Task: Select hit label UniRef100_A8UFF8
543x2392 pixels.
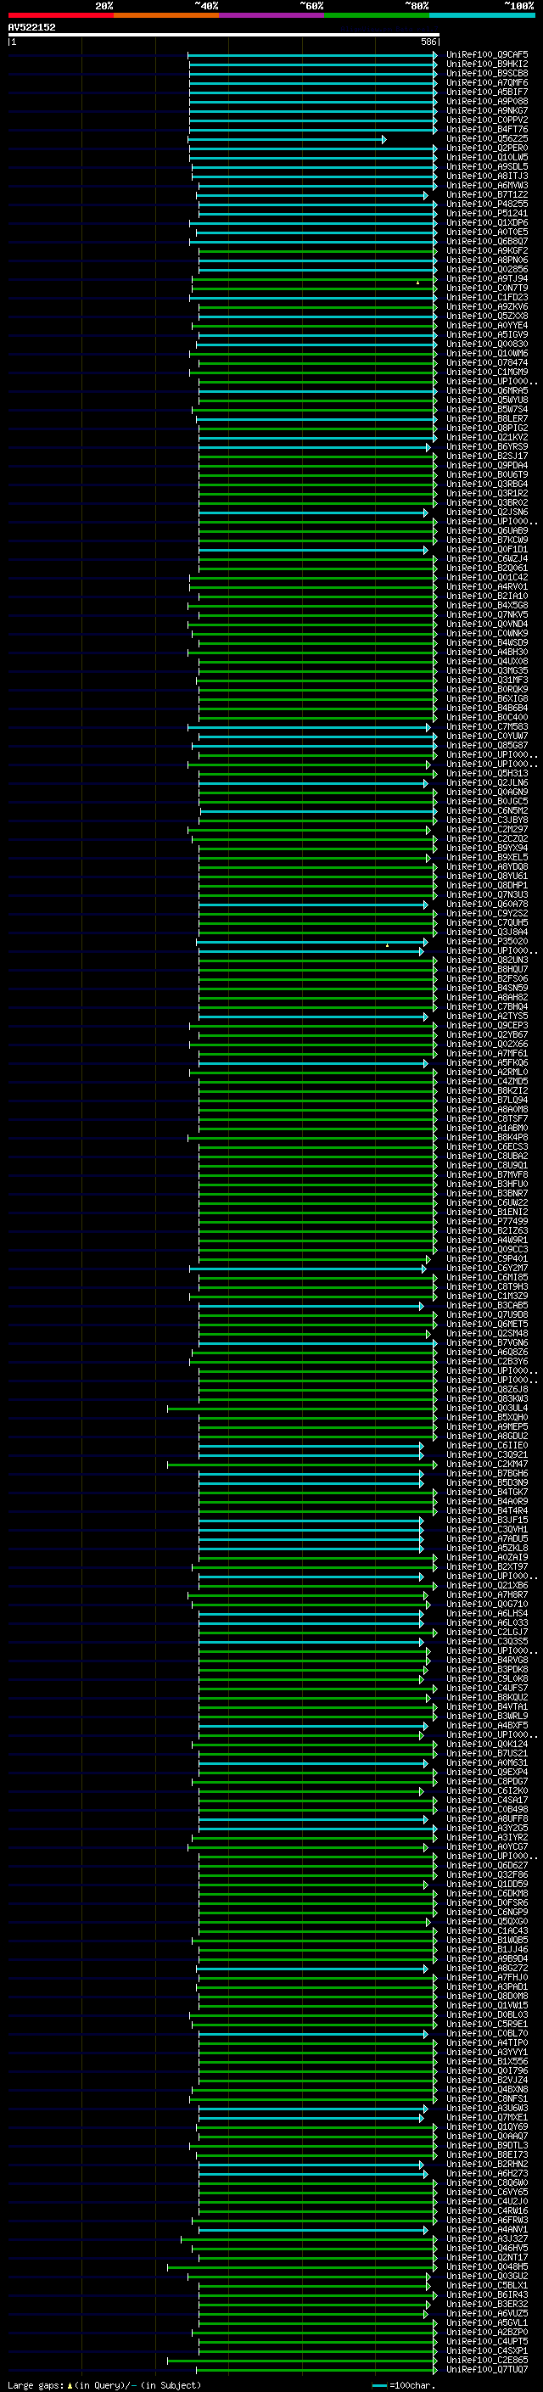Action: (x=487, y=1819)
